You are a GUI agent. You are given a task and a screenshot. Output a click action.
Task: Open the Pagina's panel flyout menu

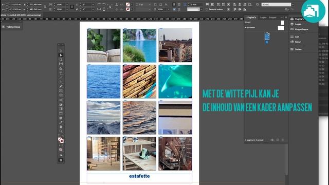286,17
